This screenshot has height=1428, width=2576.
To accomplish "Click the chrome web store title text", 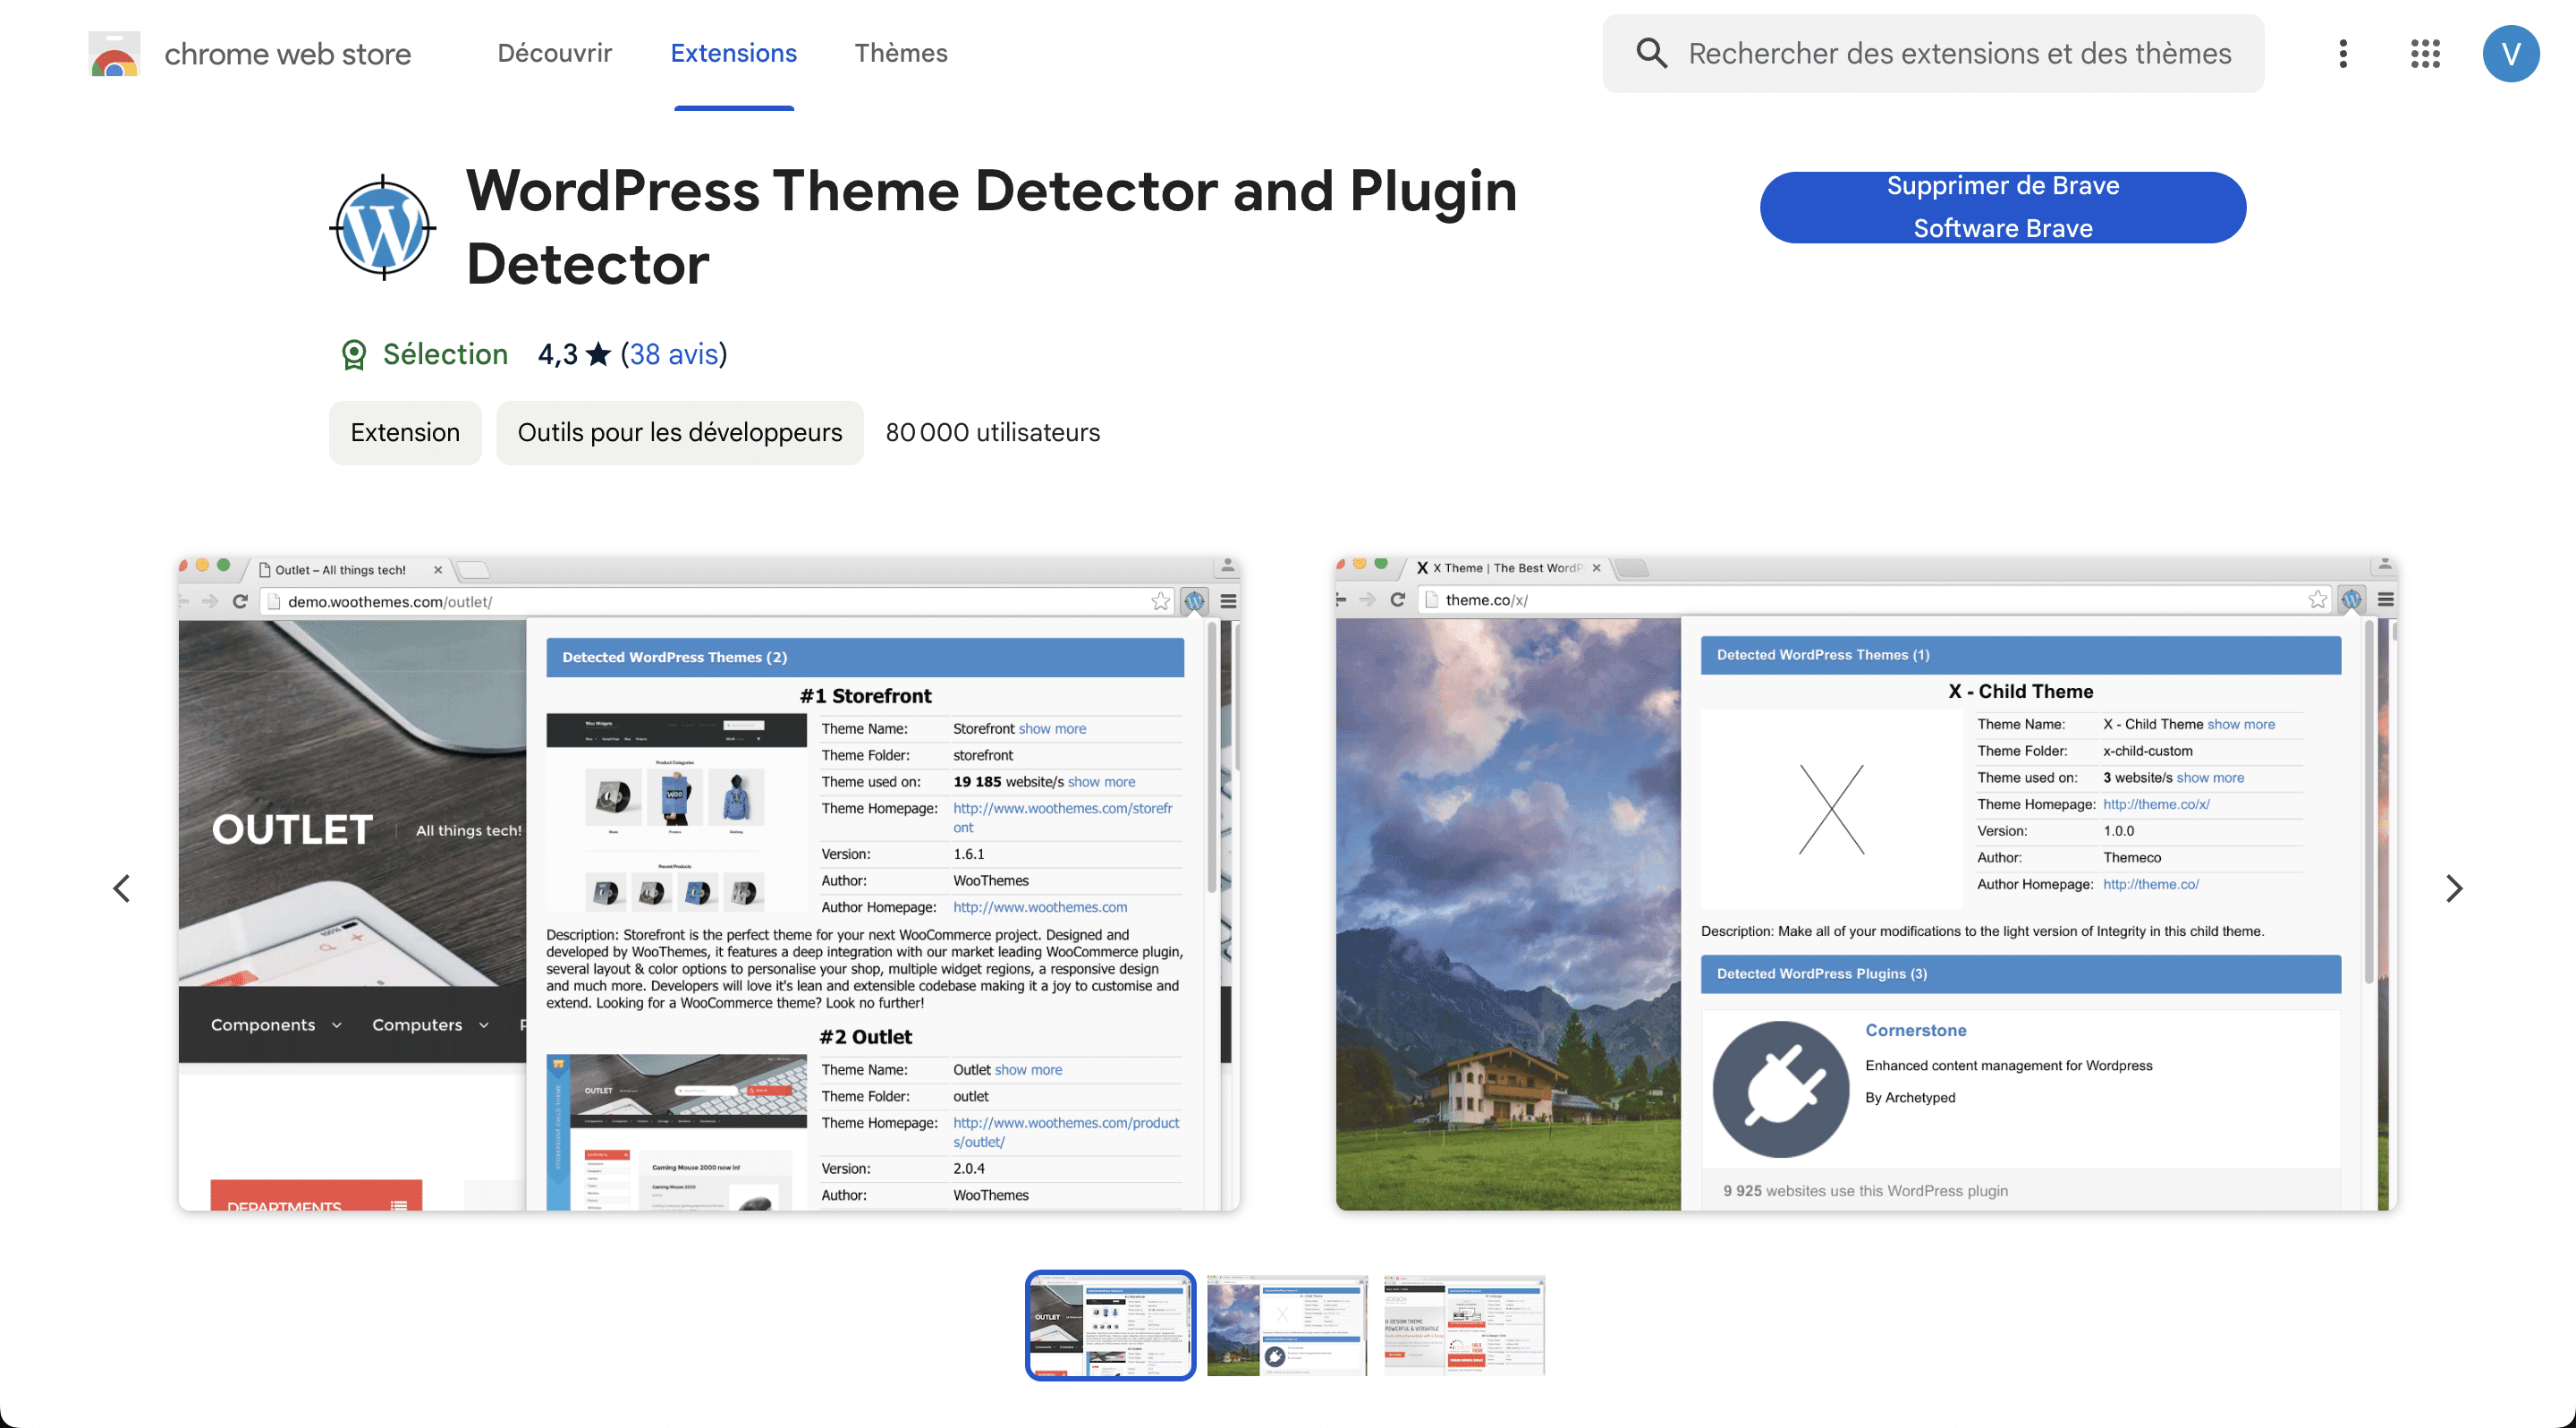I will (288, 54).
